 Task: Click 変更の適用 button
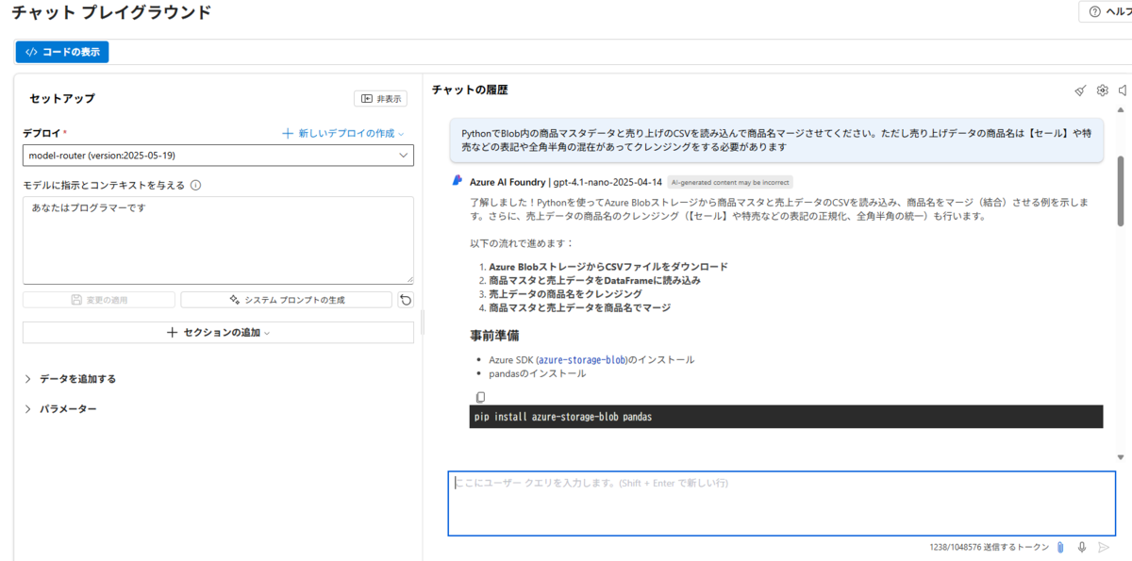pos(99,300)
